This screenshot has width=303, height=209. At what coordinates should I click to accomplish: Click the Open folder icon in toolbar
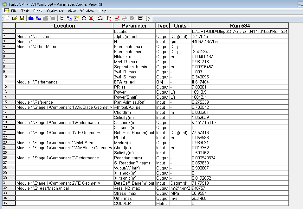tap(15, 18)
